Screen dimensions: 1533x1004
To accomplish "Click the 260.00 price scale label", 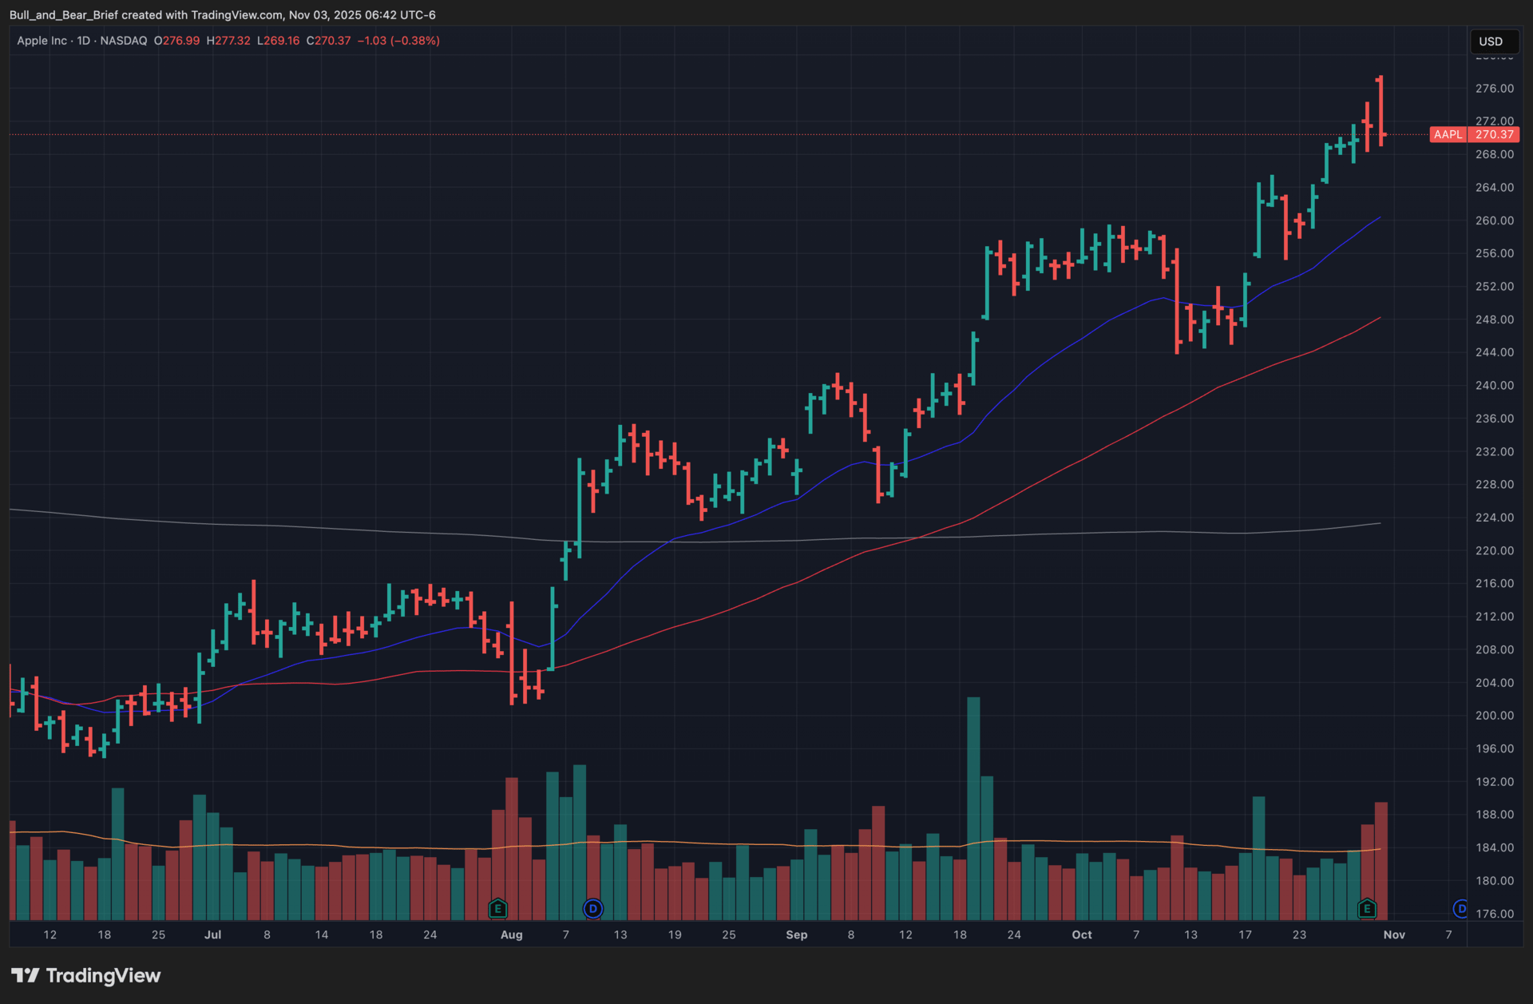I will [x=1494, y=220].
